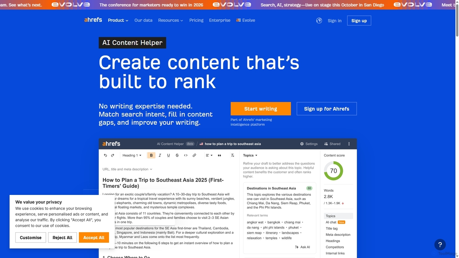Open the Pricing page
Viewport: 459px width, 258px height.
(197, 20)
